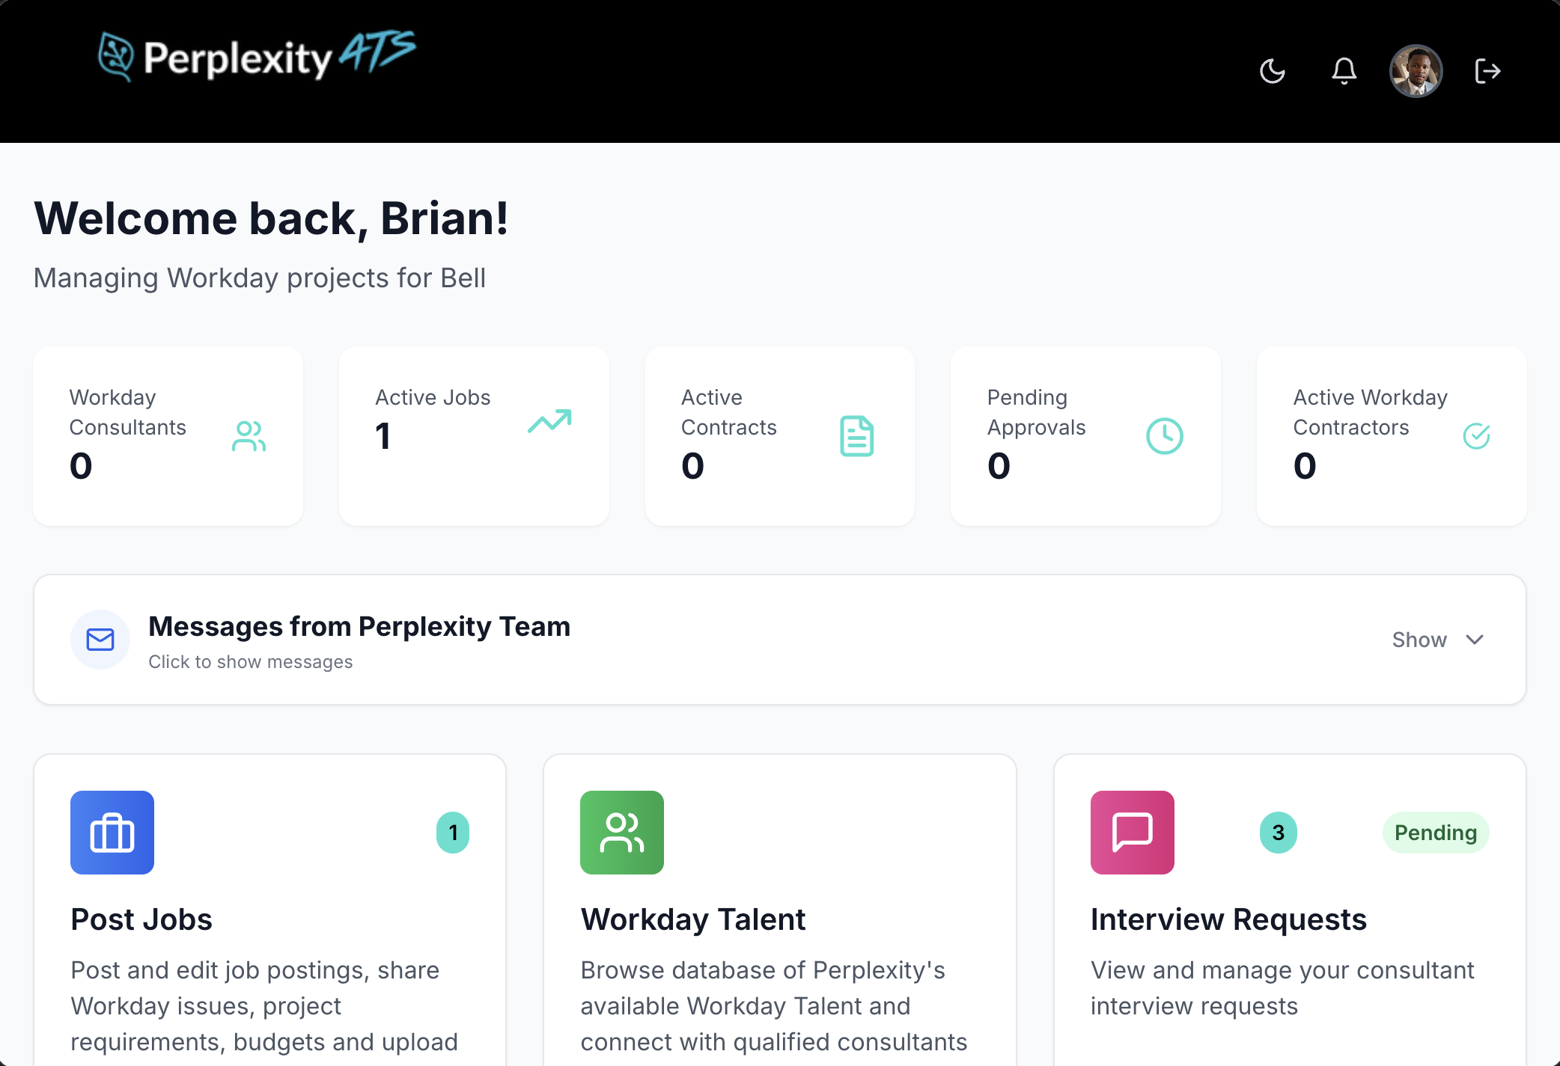
Task: Select the Workday Consultants people icon
Action: coord(248,435)
